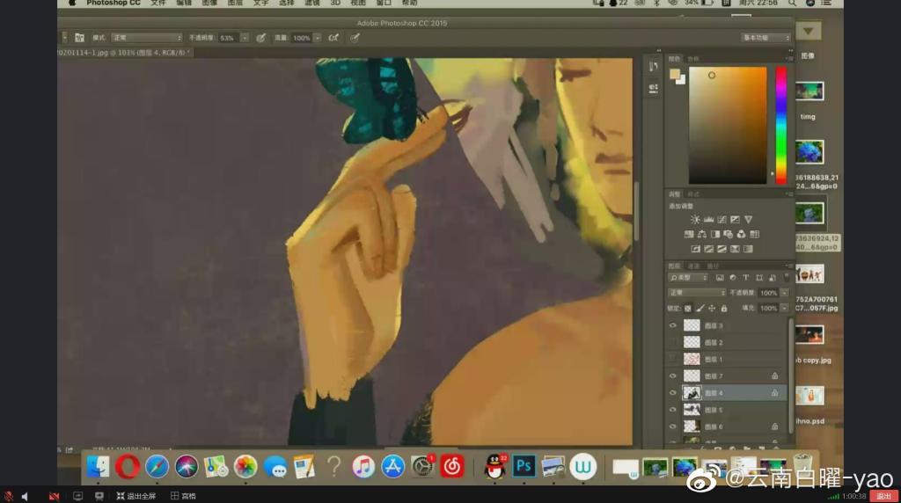Open brush opacity 53% slider arrow

click(245, 38)
